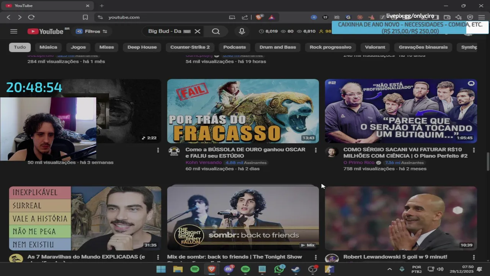The width and height of the screenshot is (490, 276).
Task: Open the Por Trás do Fracasso thumbnail
Action: tap(243, 111)
